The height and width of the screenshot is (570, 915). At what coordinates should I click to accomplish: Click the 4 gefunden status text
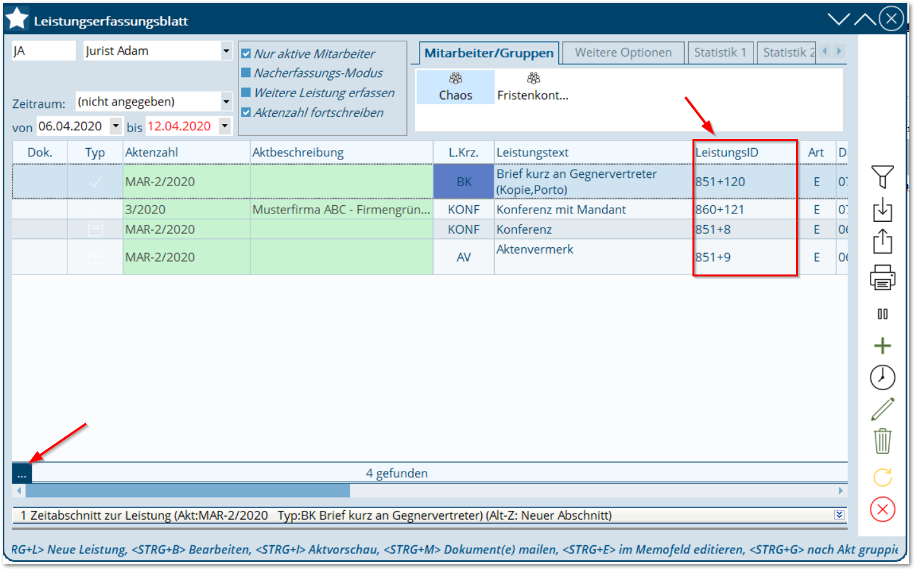coord(397,473)
